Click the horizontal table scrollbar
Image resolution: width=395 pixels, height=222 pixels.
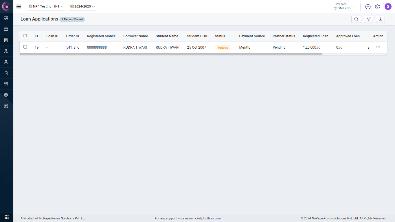(x=171, y=54)
